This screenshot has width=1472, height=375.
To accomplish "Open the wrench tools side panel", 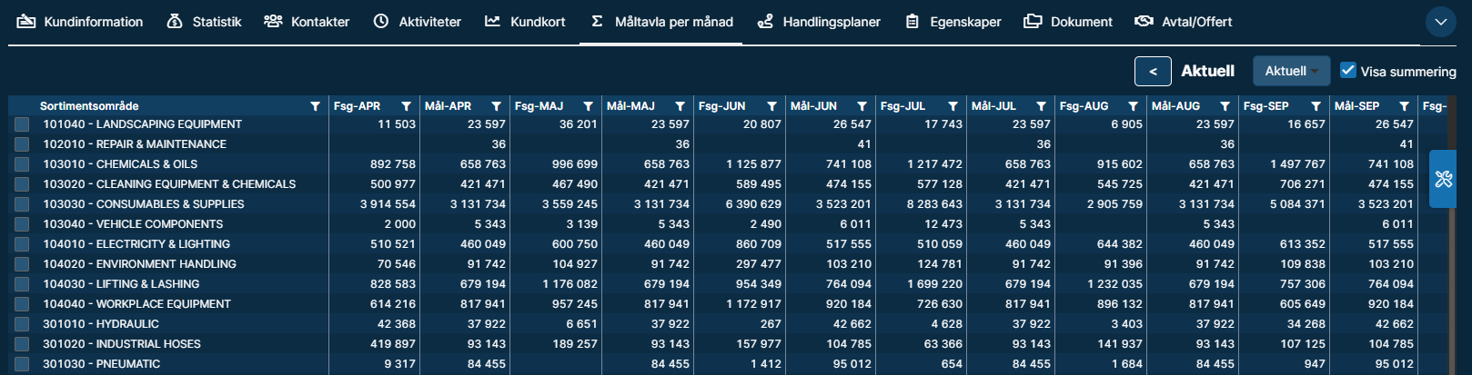I will tap(1443, 179).
